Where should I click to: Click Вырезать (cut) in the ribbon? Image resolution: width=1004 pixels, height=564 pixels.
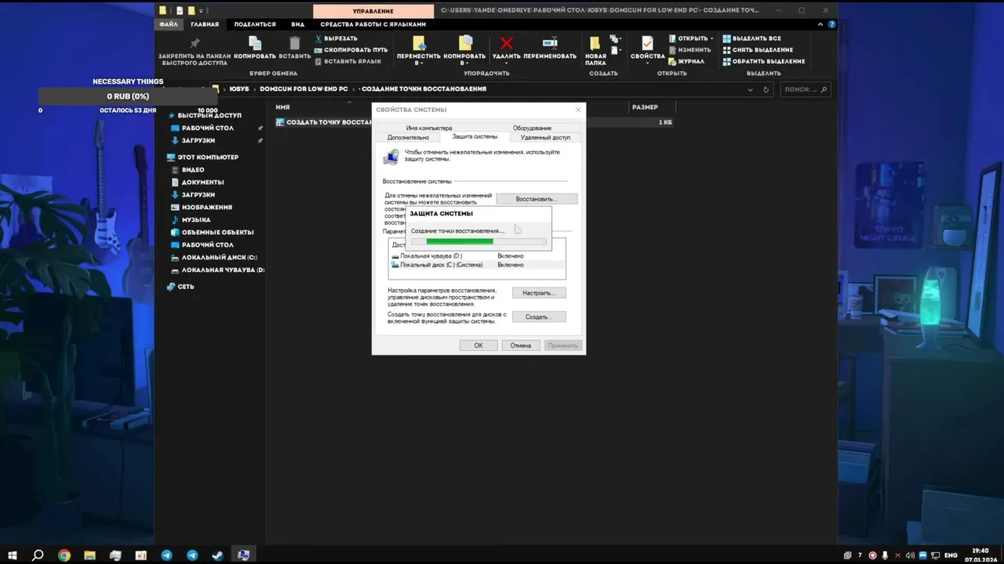point(336,38)
